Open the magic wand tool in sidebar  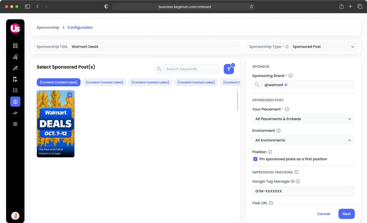pos(15,68)
